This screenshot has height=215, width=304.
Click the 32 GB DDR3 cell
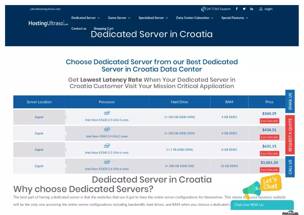point(229,166)
